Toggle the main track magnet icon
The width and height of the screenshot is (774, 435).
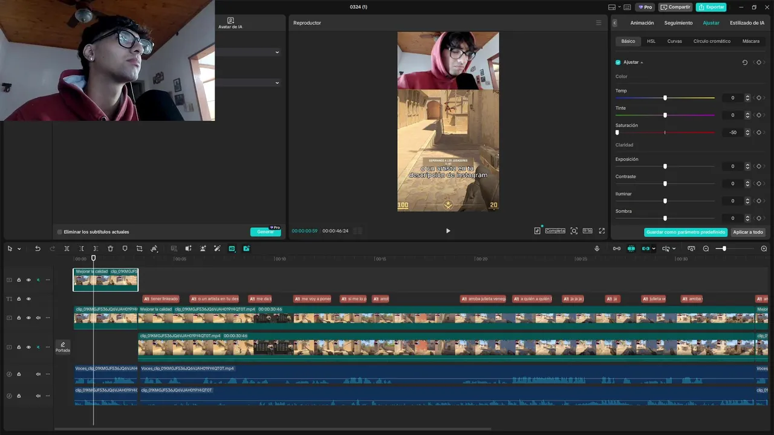pyautogui.click(x=616, y=248)
